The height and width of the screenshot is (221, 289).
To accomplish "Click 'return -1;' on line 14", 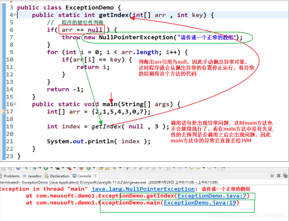I will (x=65, y=89).
